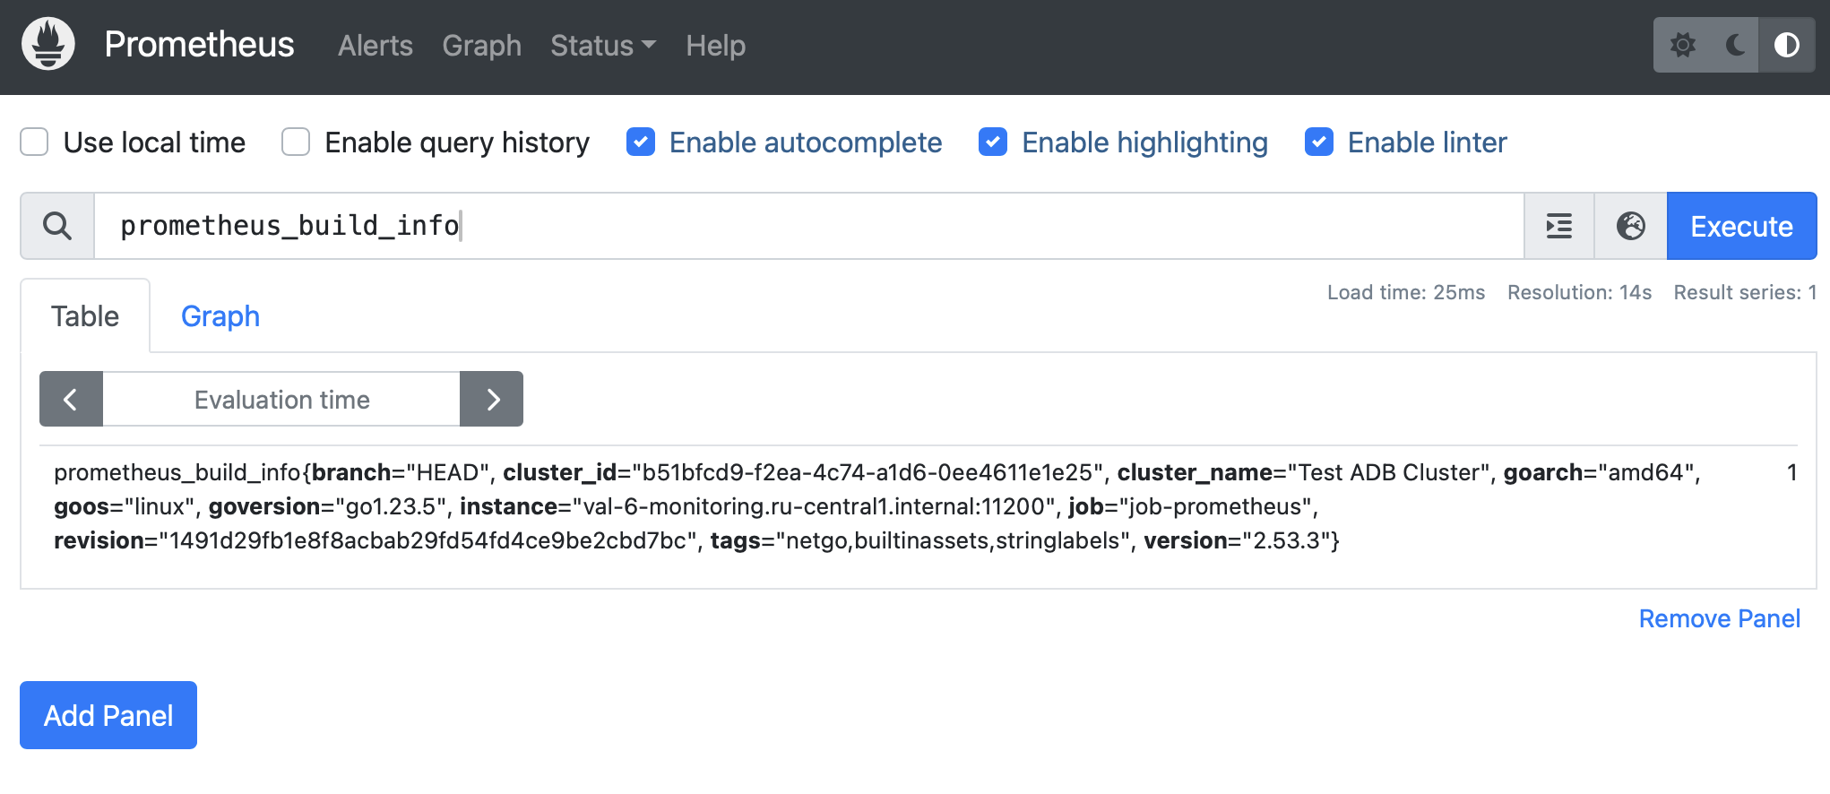Image resolution: width=1830 pixels, height=794 pixels.
Task: Toggle Use local time checkbox
Action: tap(34, 142)
